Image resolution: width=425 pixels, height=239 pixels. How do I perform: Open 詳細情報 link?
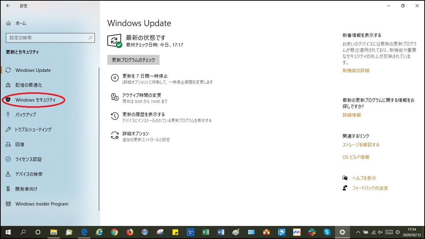(x=352, y=115)
